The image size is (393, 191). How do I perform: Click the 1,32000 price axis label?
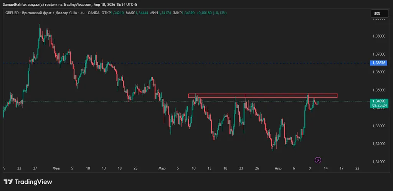378,144
